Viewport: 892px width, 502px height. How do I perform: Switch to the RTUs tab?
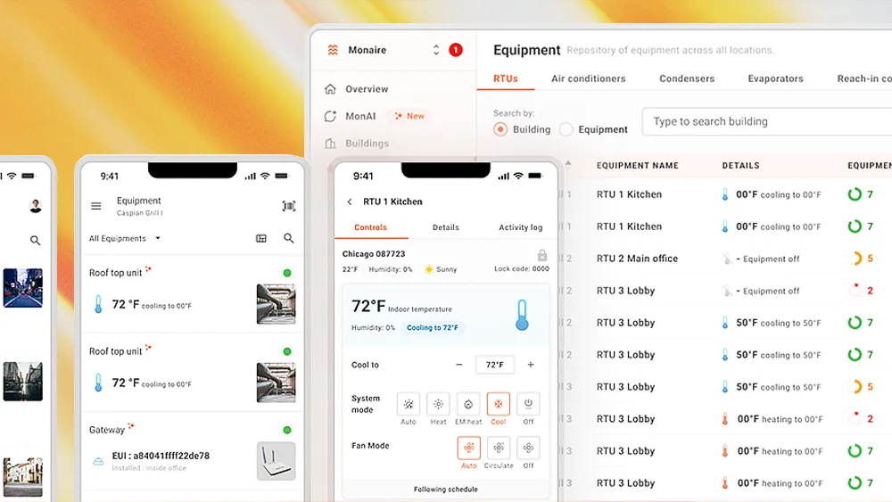point(505,78)
